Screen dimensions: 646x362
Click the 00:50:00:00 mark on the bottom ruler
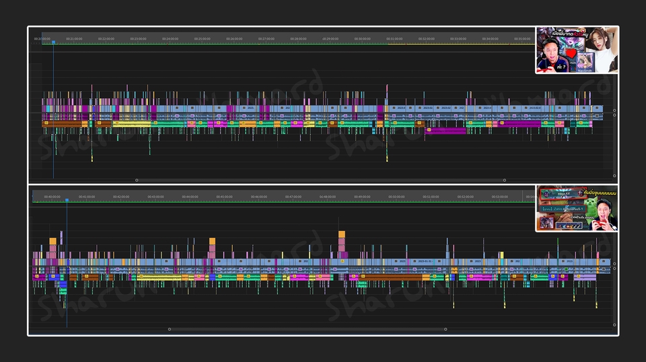(396, 197)
